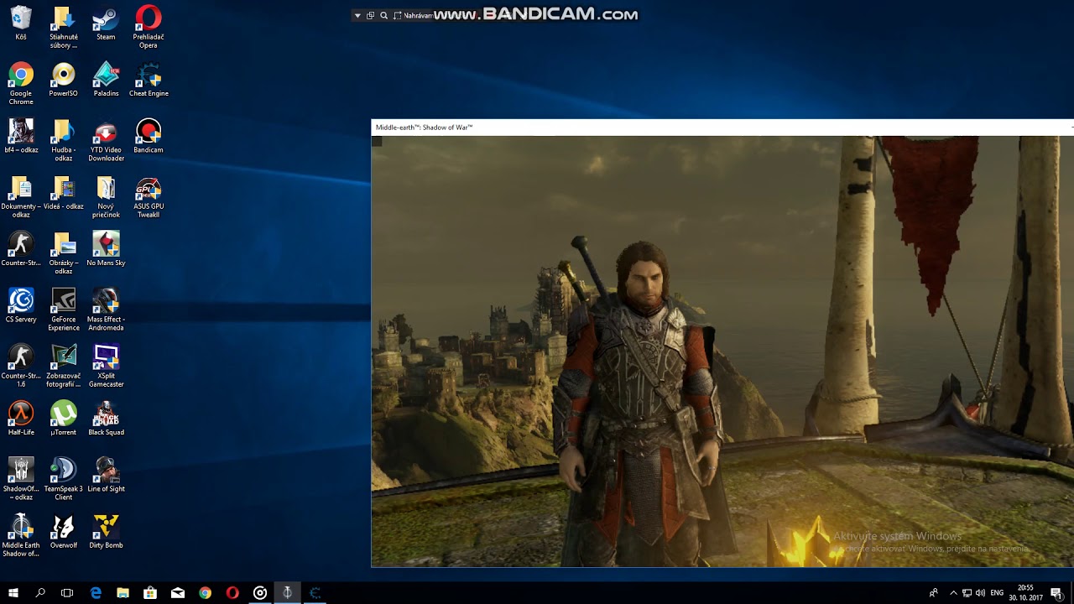Launch Mass Effect - Andromeda shortcut
The image size is (1074, 604).
[x=106, y=309]
